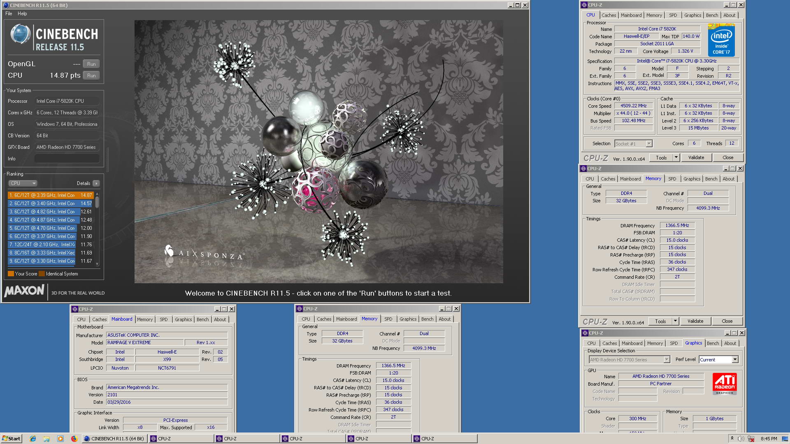Open the Help menu in Cinebench

[x=22, y=14]
